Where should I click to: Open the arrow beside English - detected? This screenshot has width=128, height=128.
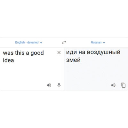coord(41,43)
